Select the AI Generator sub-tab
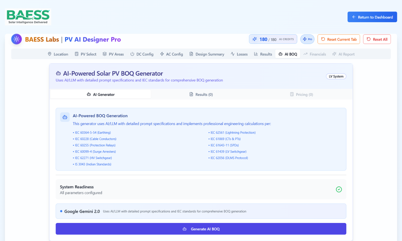The width and height of the screenshot is (402, 241). [101, 94]
